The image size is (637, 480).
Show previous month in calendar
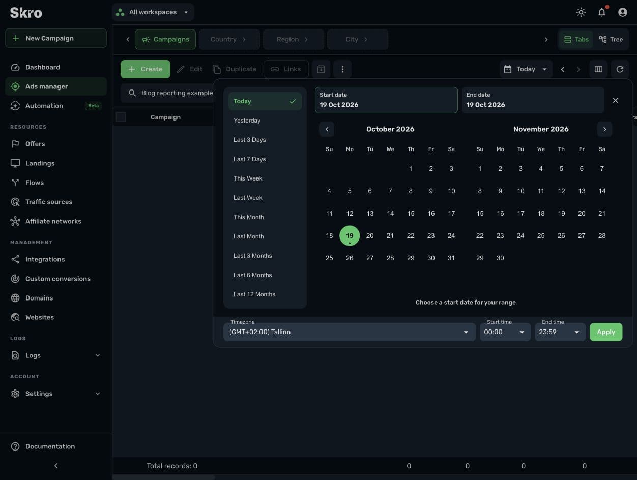click(327, 129)
